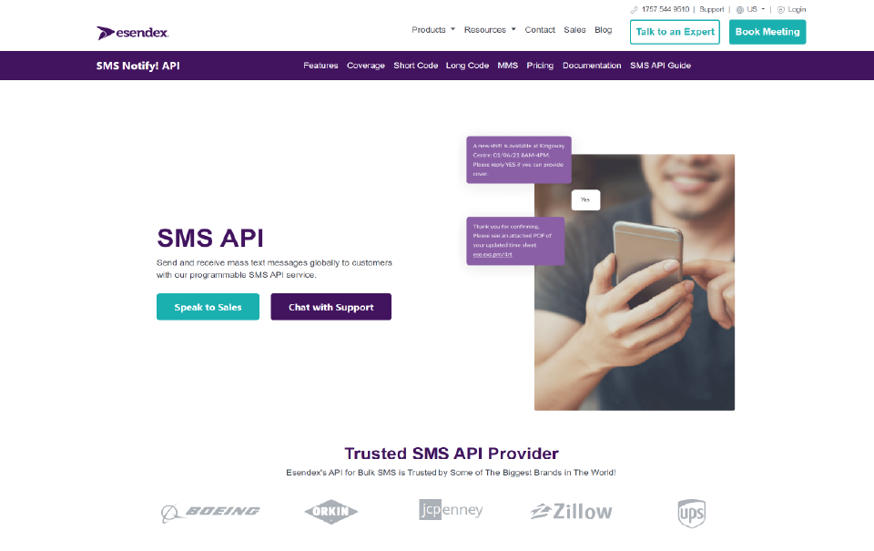Click the Book Meeting button
Screen dimensions: 874x551
(767, 32)
